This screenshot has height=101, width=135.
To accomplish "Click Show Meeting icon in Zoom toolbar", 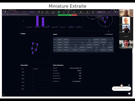I will [81, 12].
